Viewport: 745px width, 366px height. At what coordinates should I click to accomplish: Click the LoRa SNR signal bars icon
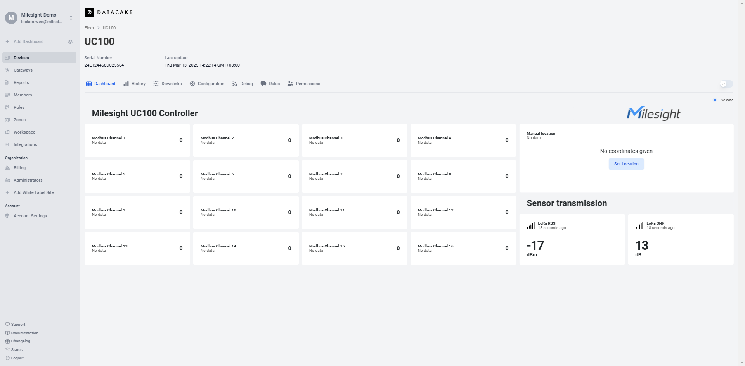pyautogui.click(x=639, y=225)
